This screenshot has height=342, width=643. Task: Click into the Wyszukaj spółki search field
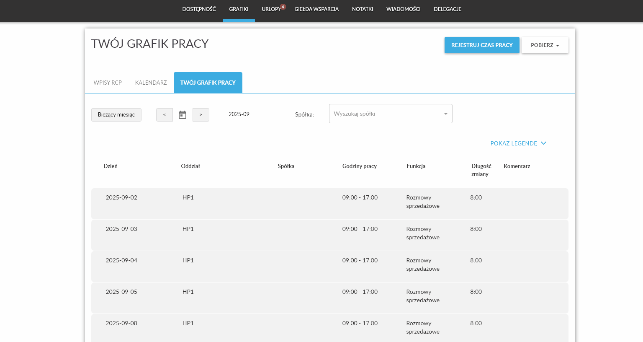(x=385, y=114)
